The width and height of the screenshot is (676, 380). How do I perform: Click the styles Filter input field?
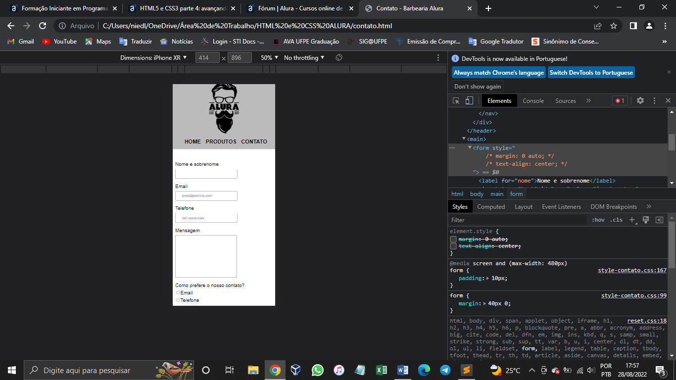(518, 220)
